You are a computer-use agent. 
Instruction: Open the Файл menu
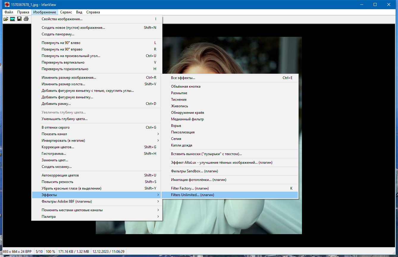[9, 12]
